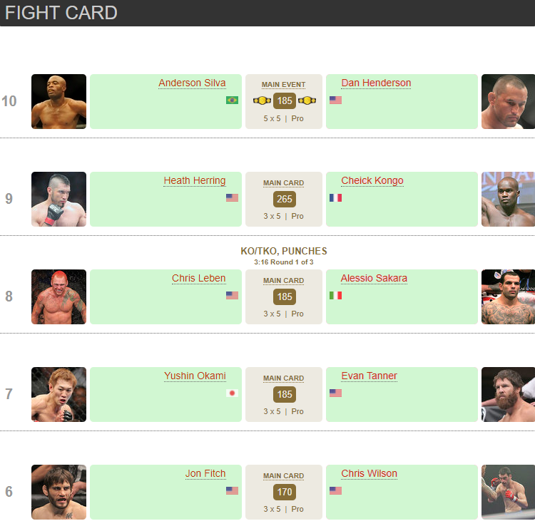The height and width of the screenshot is (526, 535).
Task: Open Cheick Kongo fighter profile link
Action: click(x=372, y=181)
